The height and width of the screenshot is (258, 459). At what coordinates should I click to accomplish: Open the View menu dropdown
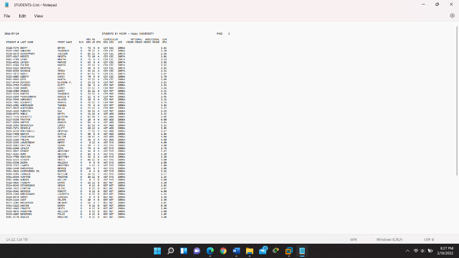click(x=39, y=16)
